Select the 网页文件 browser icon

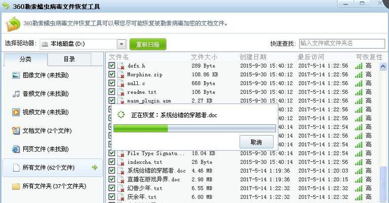point(16,149)
